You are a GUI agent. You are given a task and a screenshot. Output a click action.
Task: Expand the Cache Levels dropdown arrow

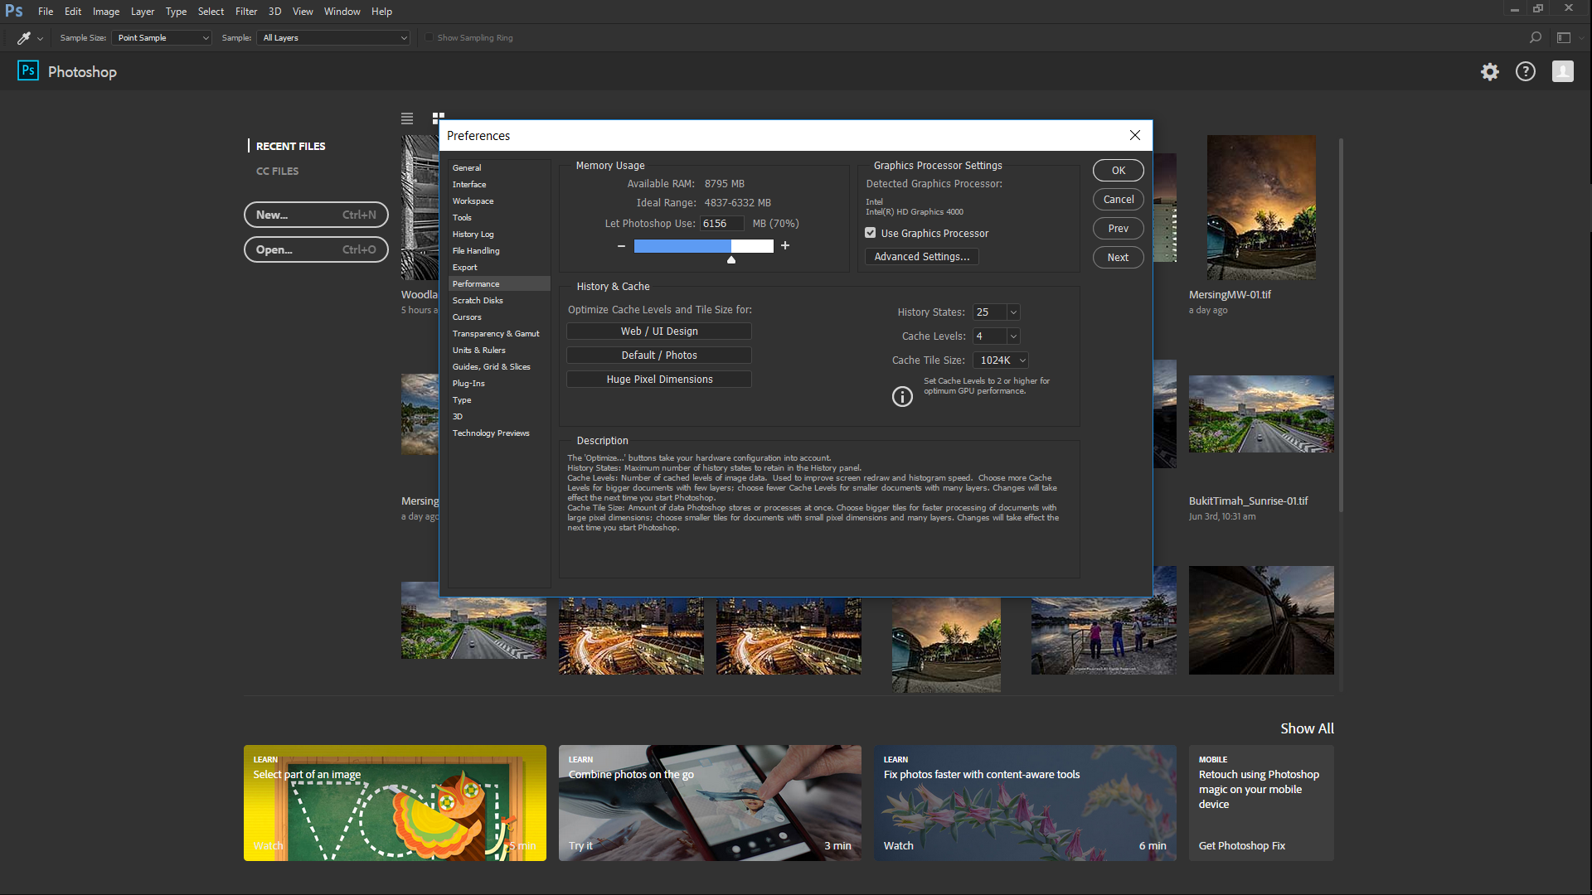click(1013, 336)
